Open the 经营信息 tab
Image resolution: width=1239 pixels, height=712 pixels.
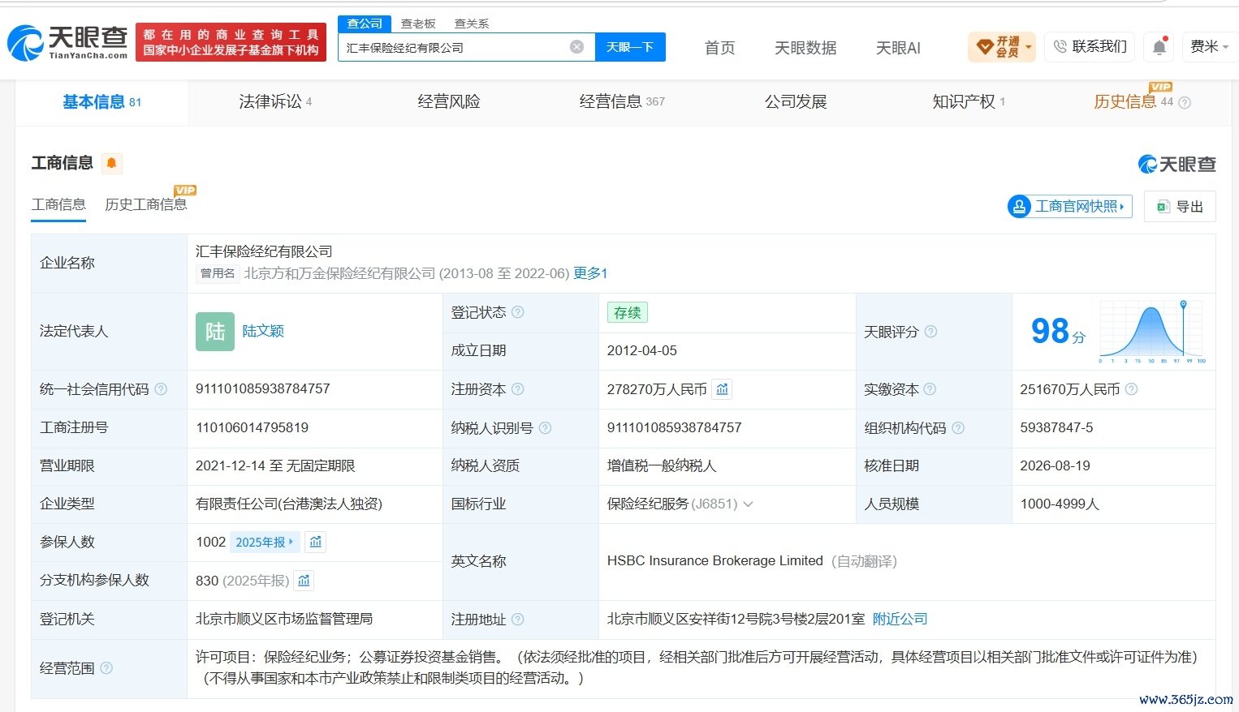click(x=622, y=102)
